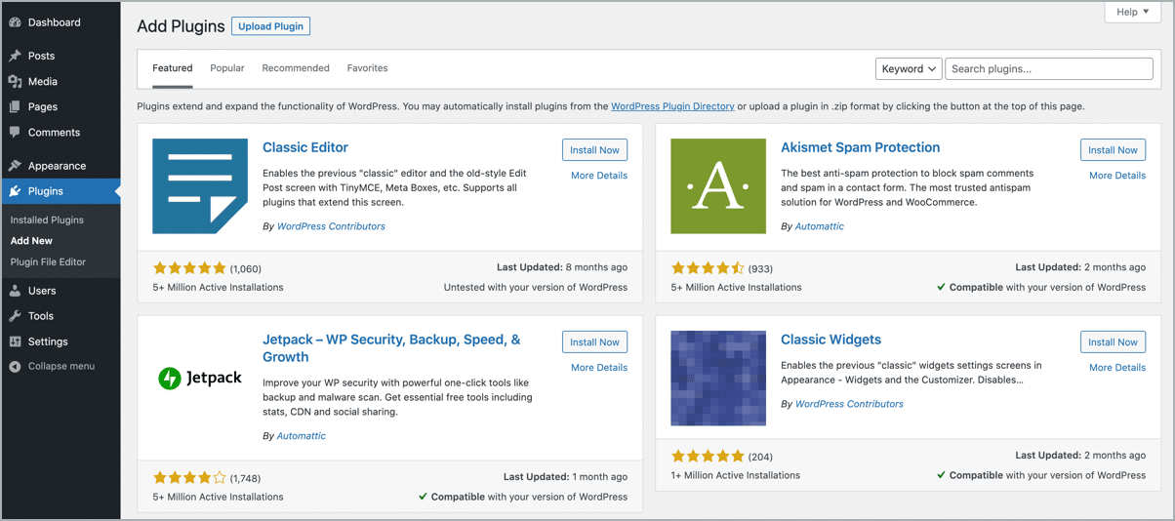Viewport: 1175px width, 521px height.
Task: Click the Comments bubble icon
Action: [x=15, y=133]
